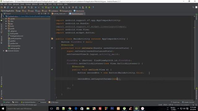Screen dimensions: 198x111
Task: Click the project panel horizontal scrollbar
Action: pos(24,100)
